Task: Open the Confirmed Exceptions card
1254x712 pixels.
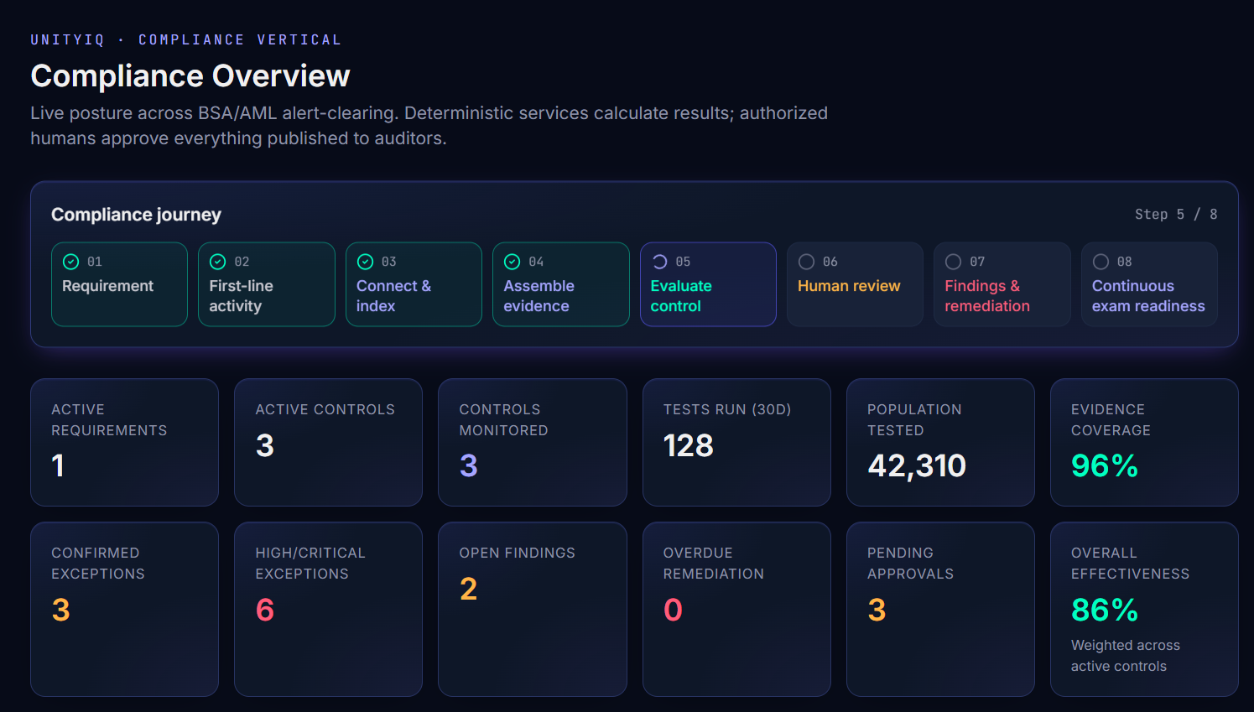Action: [x=124, y=609]
